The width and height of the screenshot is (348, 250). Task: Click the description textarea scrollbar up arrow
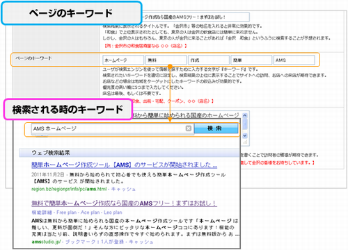pos(245,115)
